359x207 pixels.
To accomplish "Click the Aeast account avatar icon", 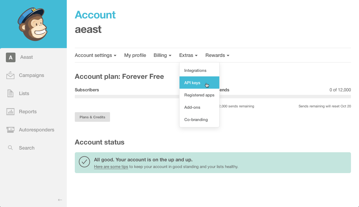I will pos(11,57).
